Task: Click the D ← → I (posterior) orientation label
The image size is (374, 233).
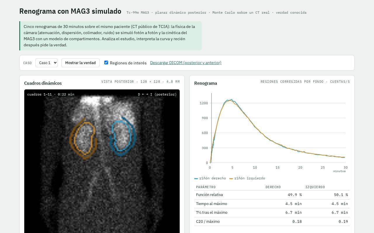Action: point(157,94)
